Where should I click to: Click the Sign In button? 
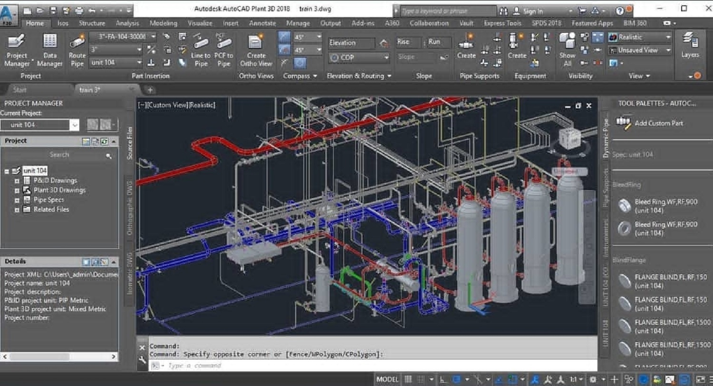coord(528,11)
